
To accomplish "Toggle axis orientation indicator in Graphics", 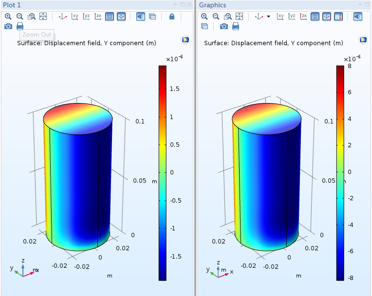I will coord(327,16).
